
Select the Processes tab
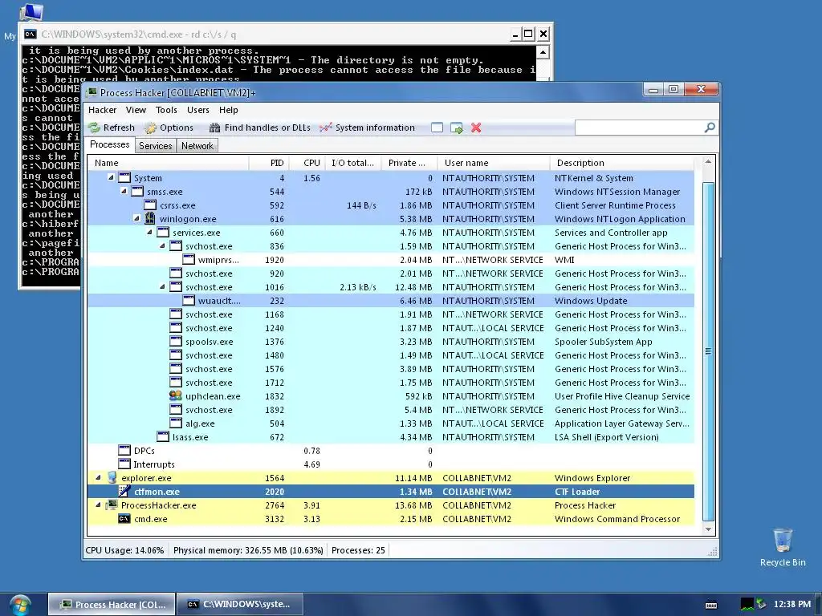point(109,144)
